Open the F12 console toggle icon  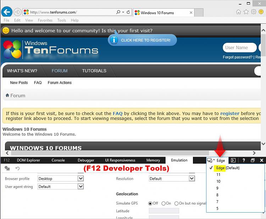click(233, 160)
